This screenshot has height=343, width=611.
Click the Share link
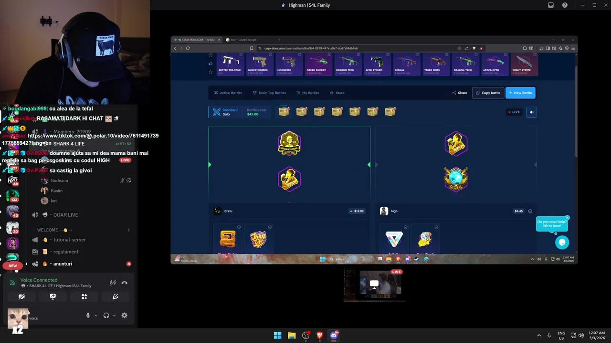[x=460, y=93]
